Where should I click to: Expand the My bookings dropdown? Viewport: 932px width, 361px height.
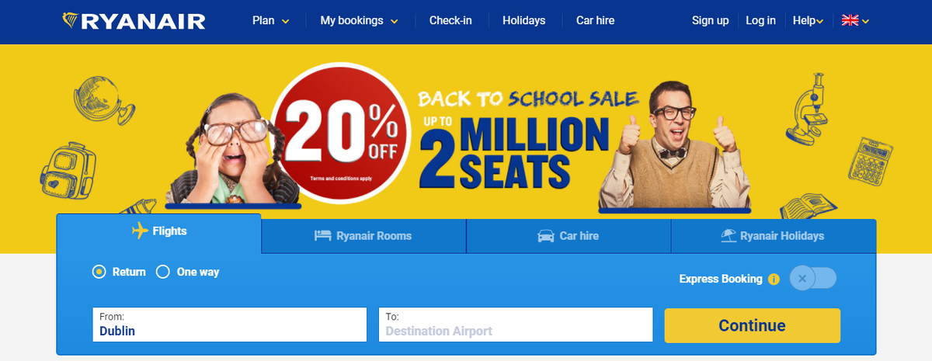coord(359,21)
